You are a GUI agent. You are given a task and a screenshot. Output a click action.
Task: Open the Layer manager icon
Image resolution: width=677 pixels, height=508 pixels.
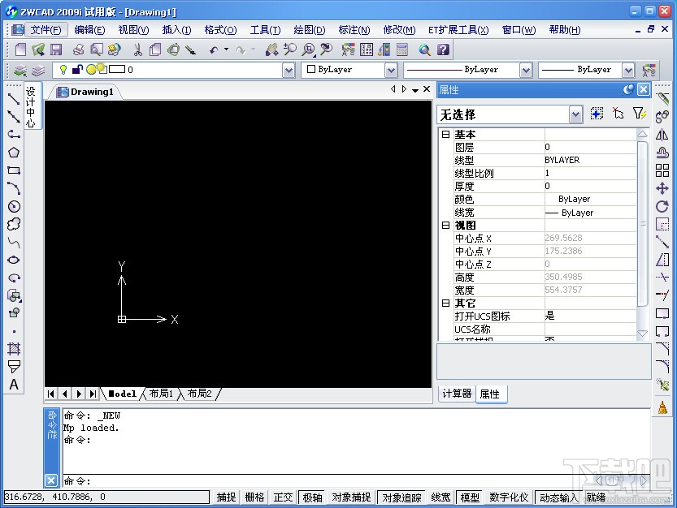[20, 70]
